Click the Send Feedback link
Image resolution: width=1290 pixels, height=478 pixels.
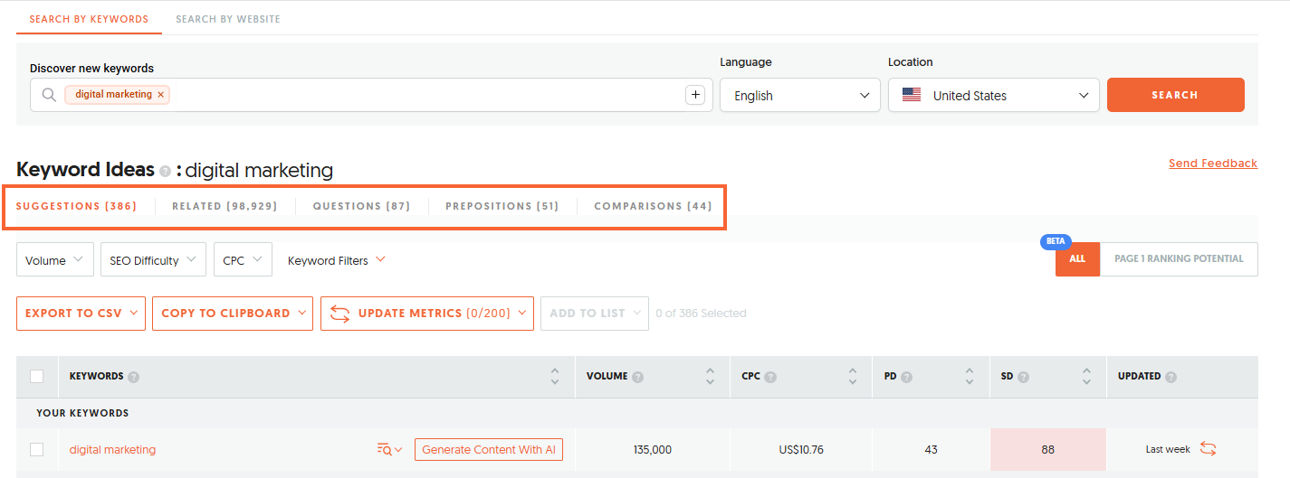[1212, 164]
